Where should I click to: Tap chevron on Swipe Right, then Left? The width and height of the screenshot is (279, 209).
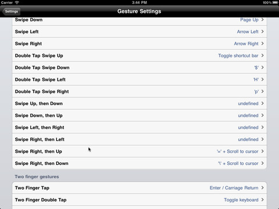pyautogui.click(x=262, y=139)
